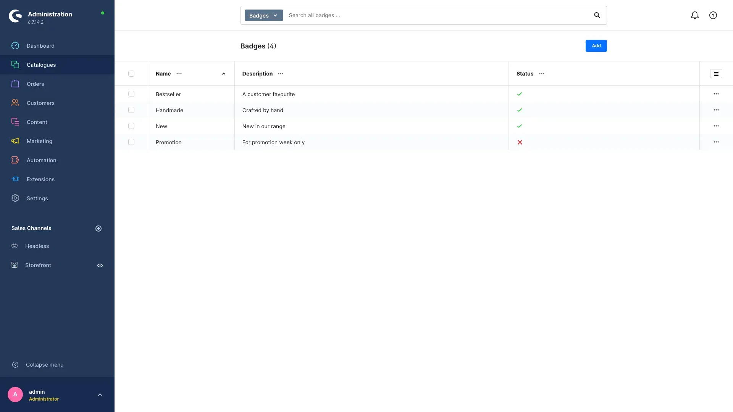Open the list settings icon in table header
The height and width of the screenshot is (412, 733).
tap(716, 74)
